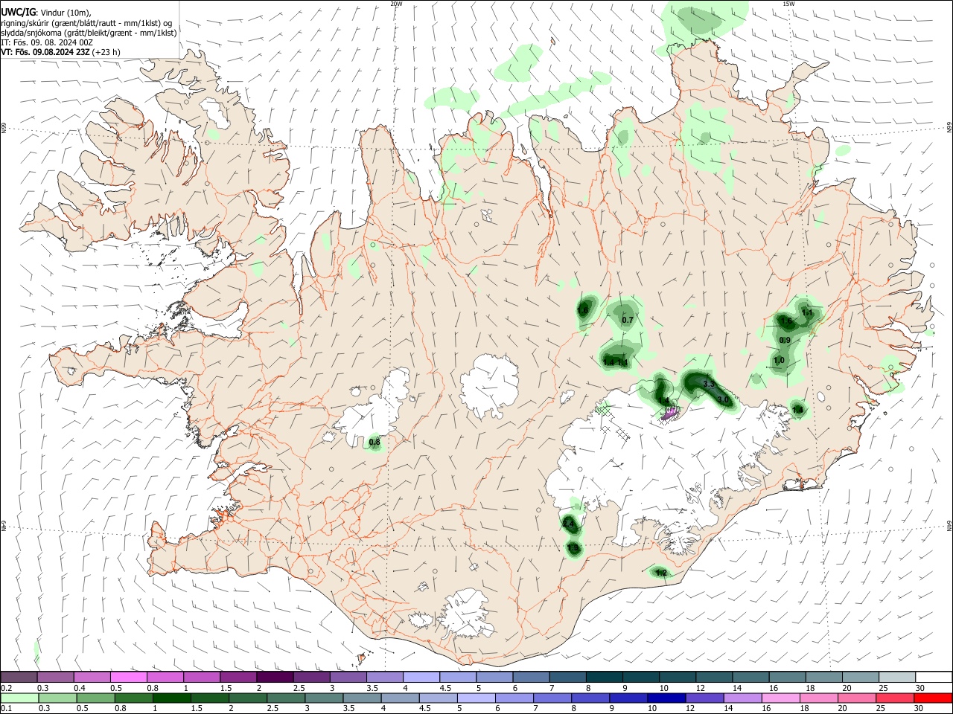Click the deep navy blue 10 swatch in lower legend
Viewport: 953px width, 714px height.
coord(666,698)
